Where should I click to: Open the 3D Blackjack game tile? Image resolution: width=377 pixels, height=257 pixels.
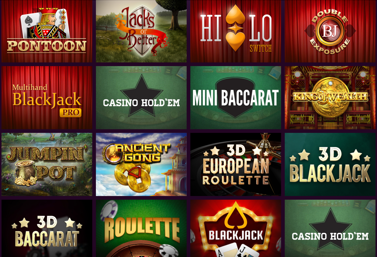(330, 164)
